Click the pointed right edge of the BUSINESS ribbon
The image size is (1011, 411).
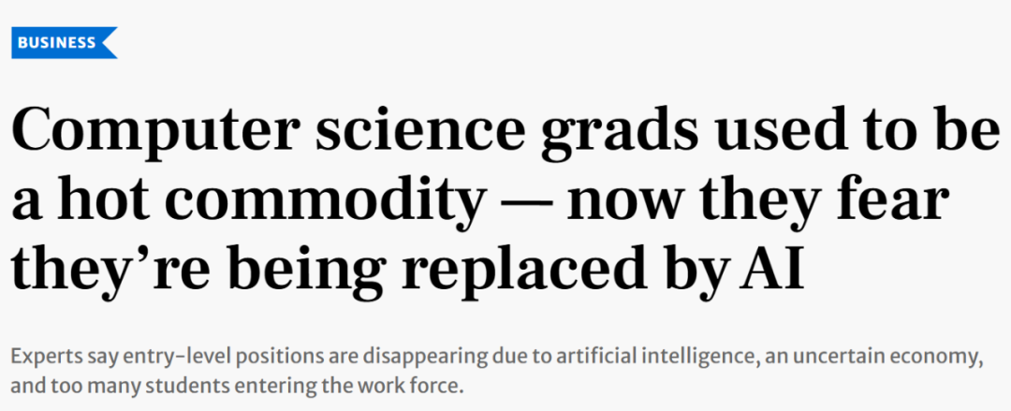(x=110, y=42)
